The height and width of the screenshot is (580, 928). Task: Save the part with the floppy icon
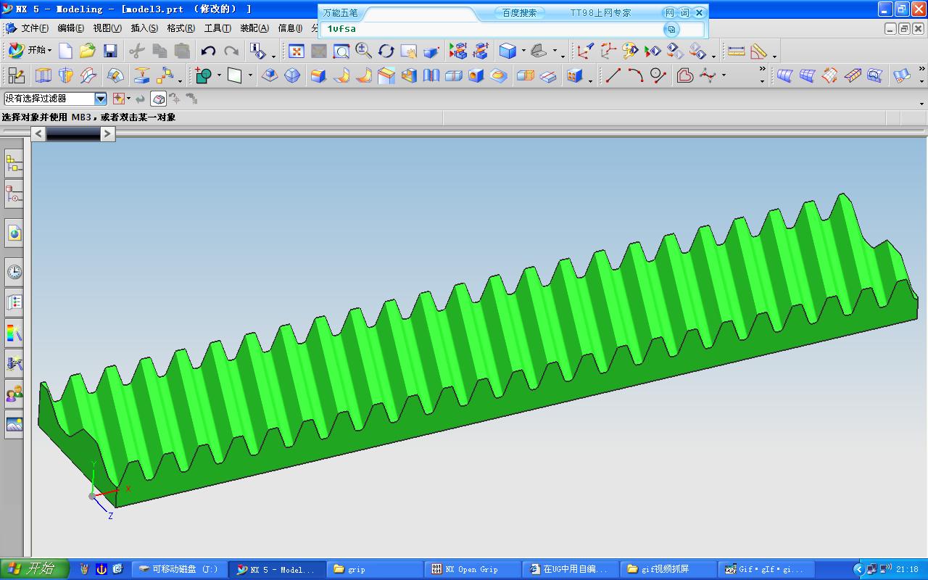(110, 51)
